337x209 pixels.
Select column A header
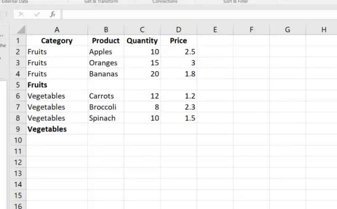pos(57,29)
